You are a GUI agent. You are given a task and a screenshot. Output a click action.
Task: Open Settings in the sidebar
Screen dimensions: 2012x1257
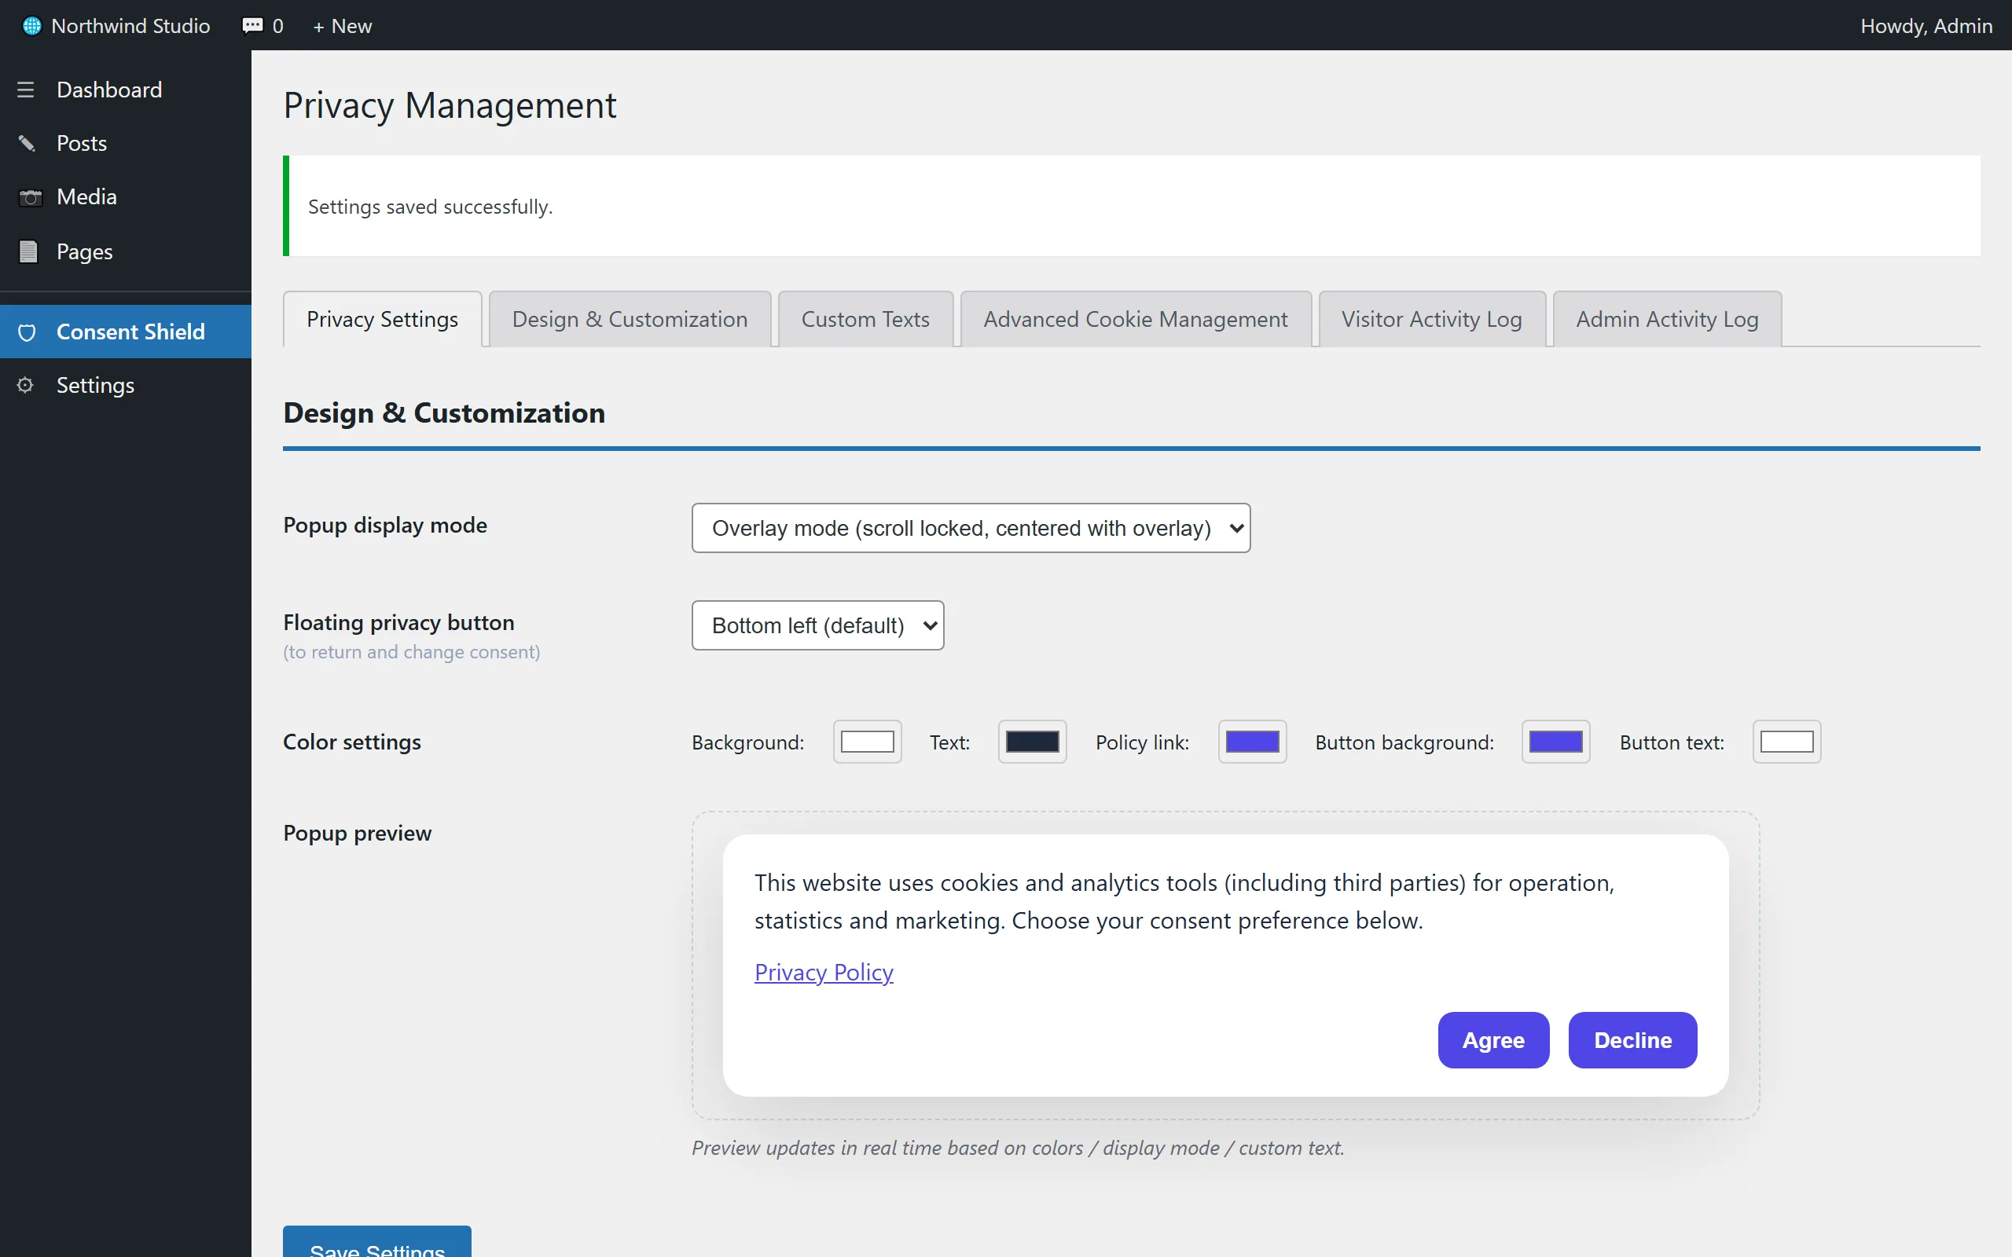126,385
